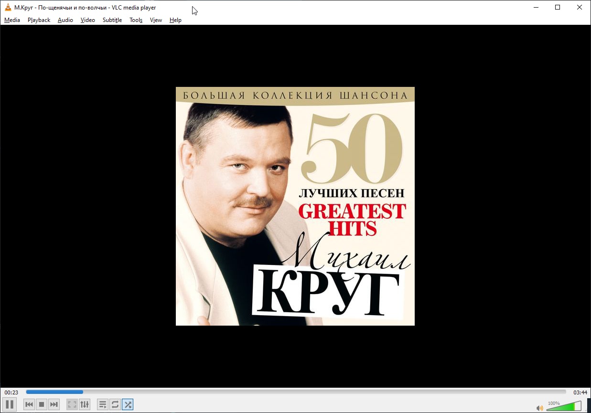591x413 pixels.
Task: Mute audio via the speaker icon
Action: (540, 408)
